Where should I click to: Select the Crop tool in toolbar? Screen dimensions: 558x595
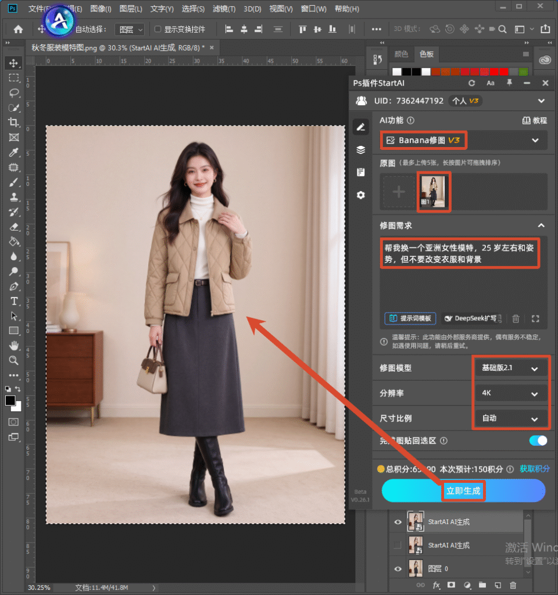tap(14, 122)
